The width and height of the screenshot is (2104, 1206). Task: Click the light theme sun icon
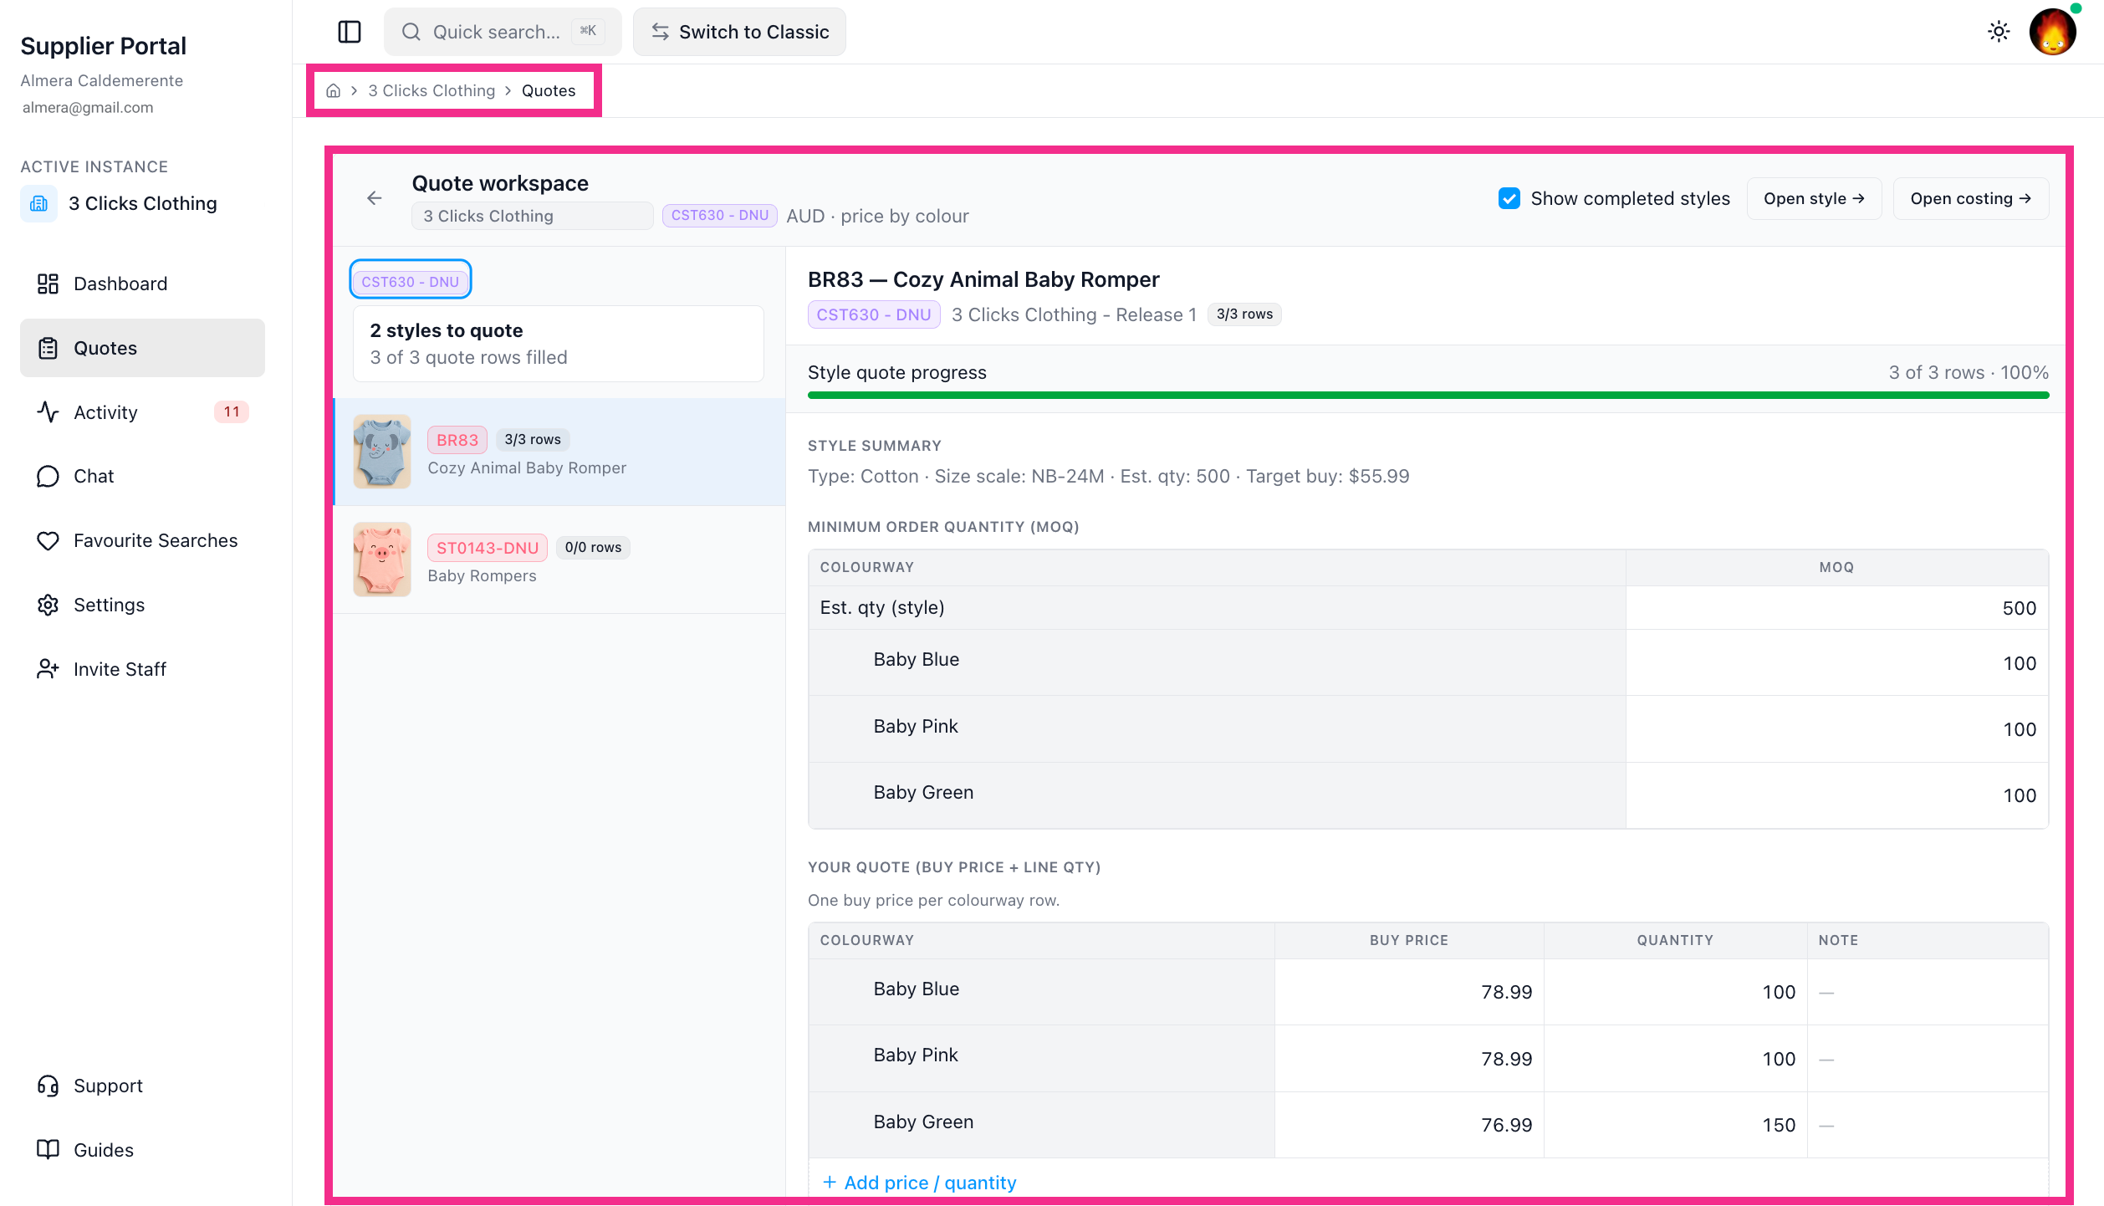click(1999, 32)
